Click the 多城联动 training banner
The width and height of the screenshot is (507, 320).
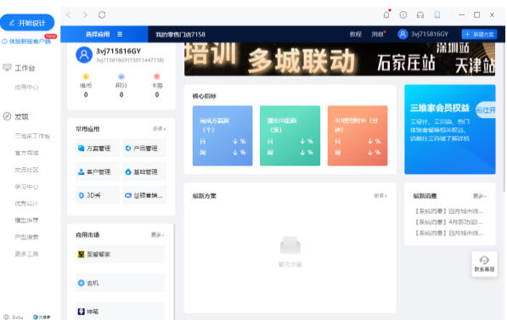(x=340, y=59)
